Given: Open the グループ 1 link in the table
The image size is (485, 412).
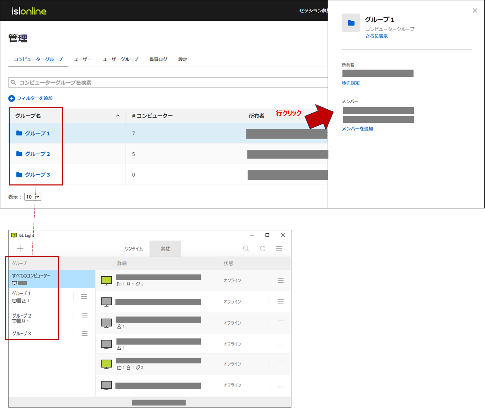Looking at the screenshot, I should coord(38,133).
